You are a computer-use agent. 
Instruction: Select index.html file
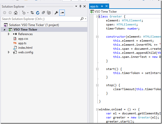pos(25,48)
